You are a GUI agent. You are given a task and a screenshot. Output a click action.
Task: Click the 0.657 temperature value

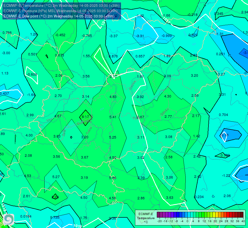[x=140, y=56]
